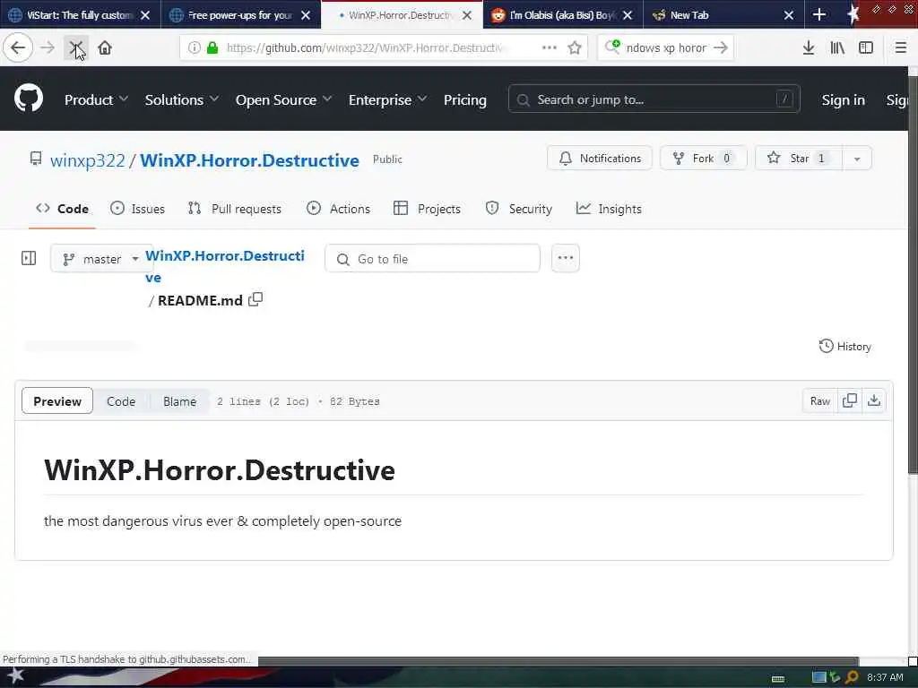Open the Star lists dropdown arrow
This screenshot has height=688, width=918.
[857, 159]
